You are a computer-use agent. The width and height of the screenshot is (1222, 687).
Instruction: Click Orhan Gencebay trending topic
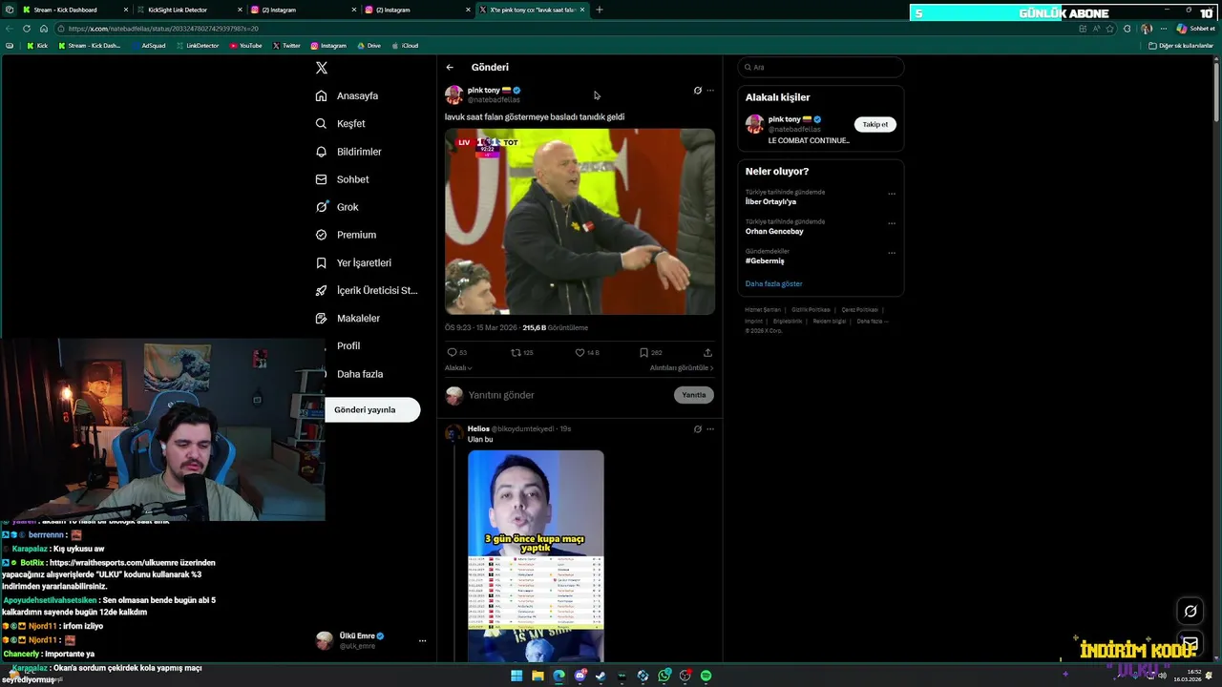[x=774, y=231]
